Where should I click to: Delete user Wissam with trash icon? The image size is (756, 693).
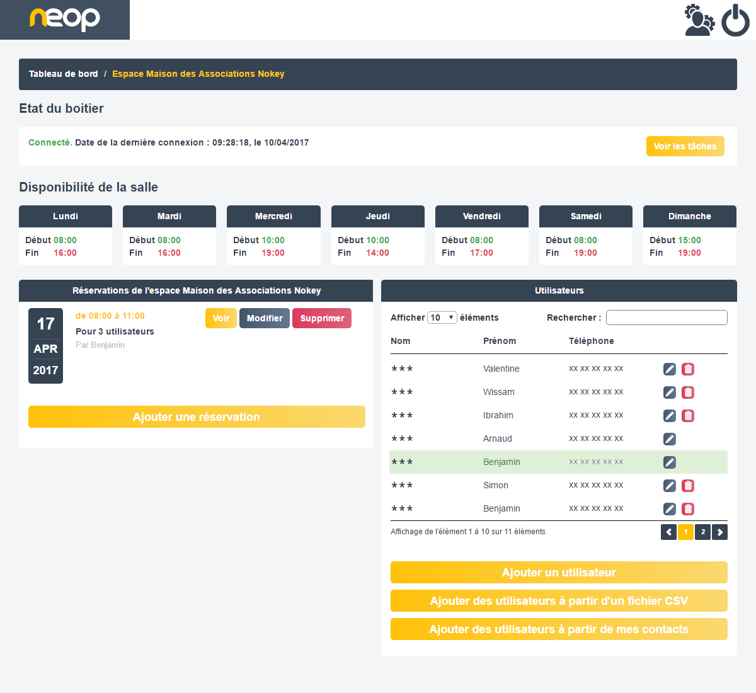coord(688,392)
